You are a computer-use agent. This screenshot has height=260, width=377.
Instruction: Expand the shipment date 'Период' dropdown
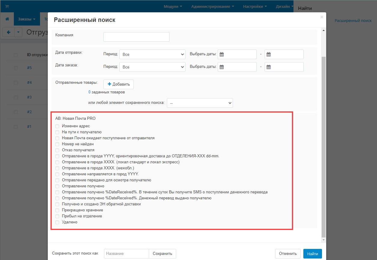coord(152,54)
